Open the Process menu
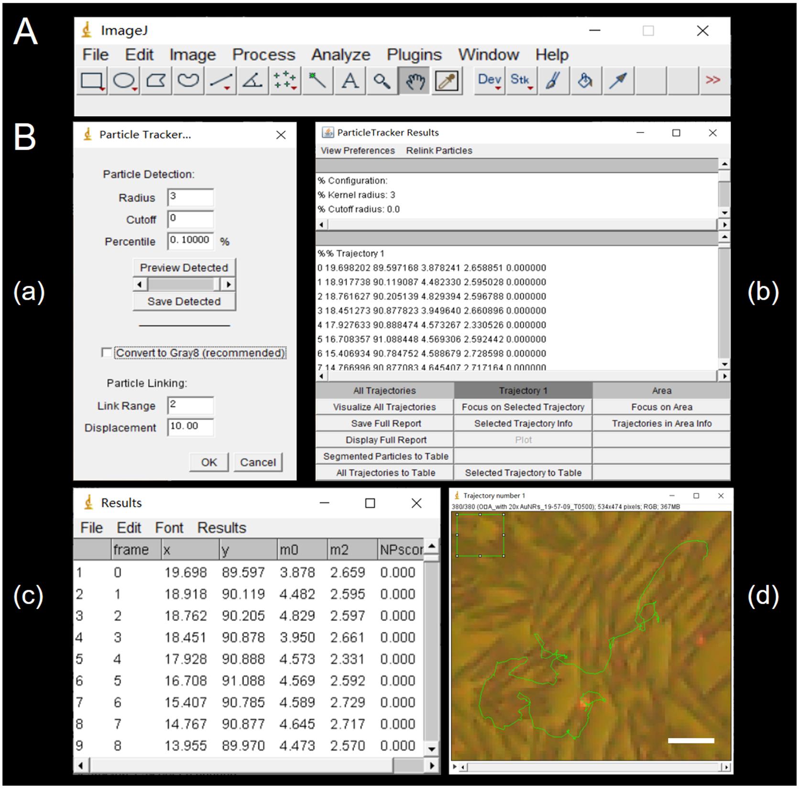 click(264, 55)
